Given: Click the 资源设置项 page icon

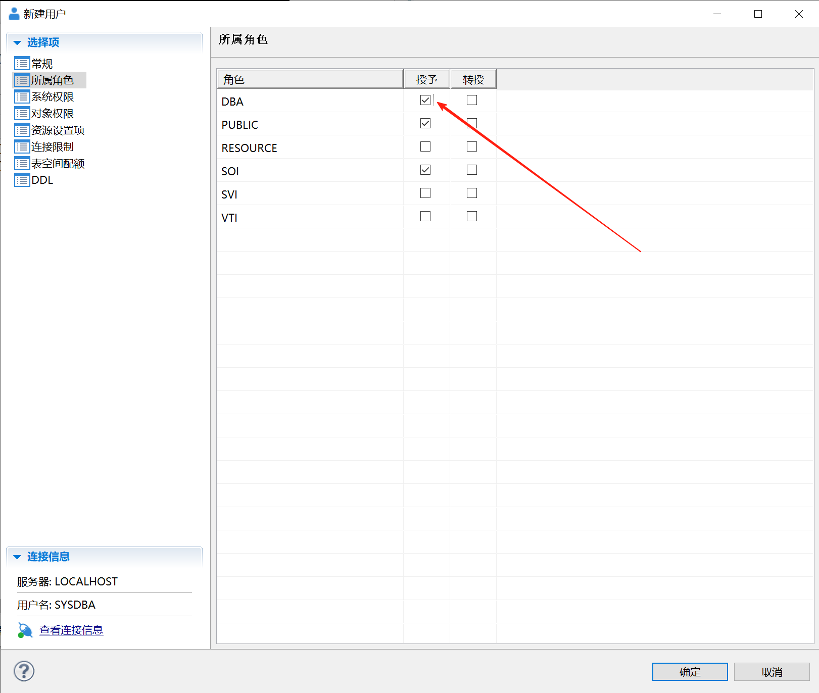Looking at the screenshot, I should click(x=22, y=130).
